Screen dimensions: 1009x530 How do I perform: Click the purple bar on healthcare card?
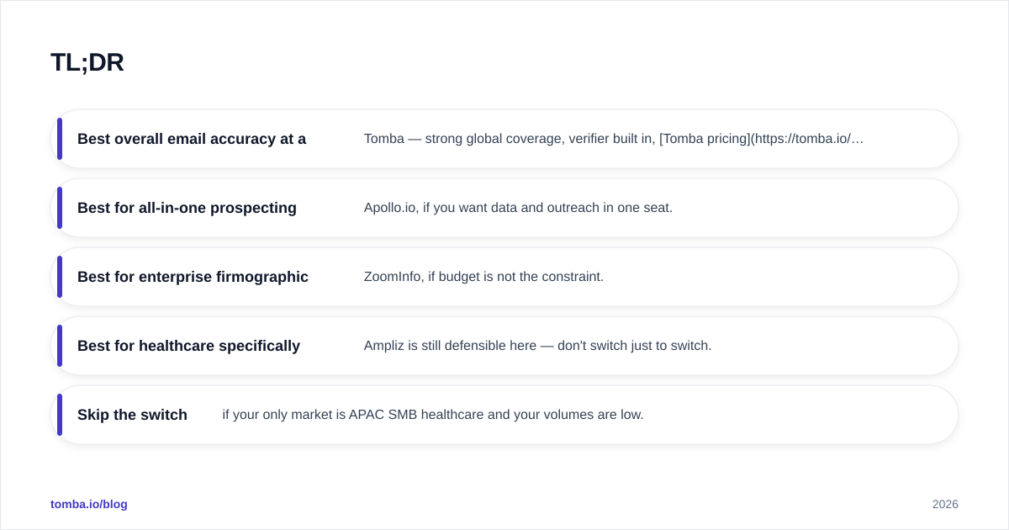[60, 346]
